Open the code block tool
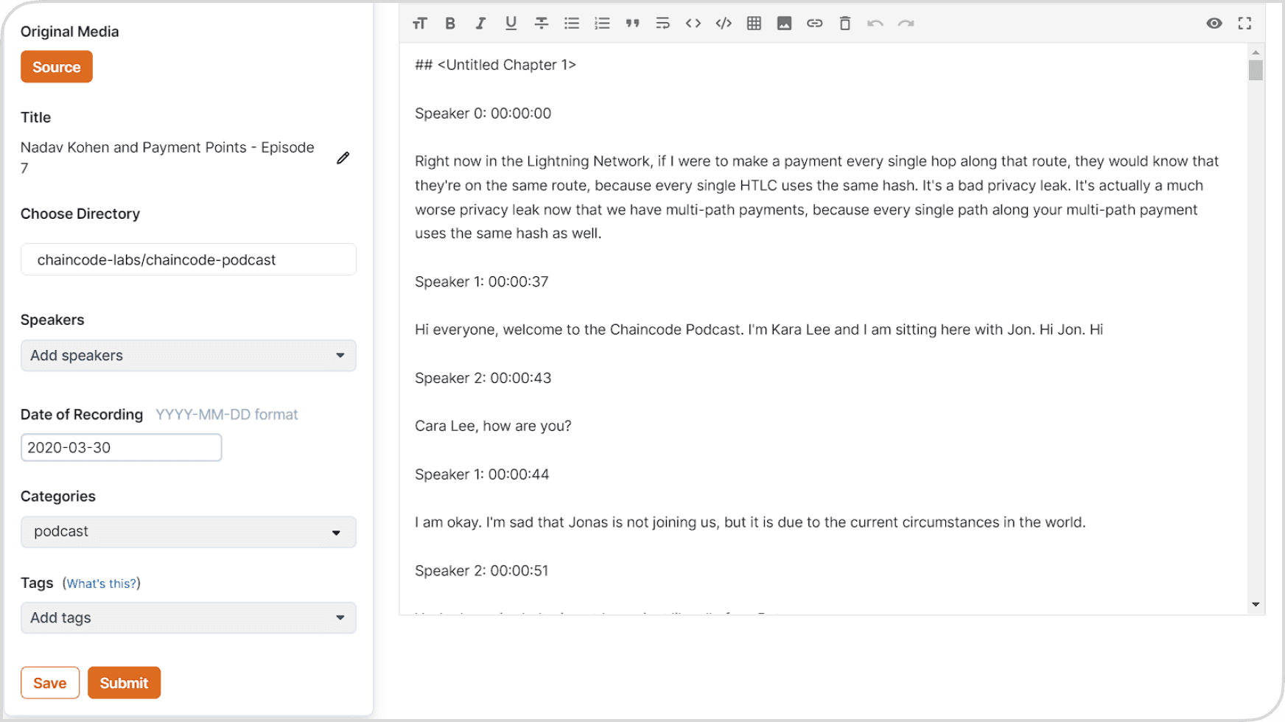This screenshot has height=722, width=1285. click(724, 23)
